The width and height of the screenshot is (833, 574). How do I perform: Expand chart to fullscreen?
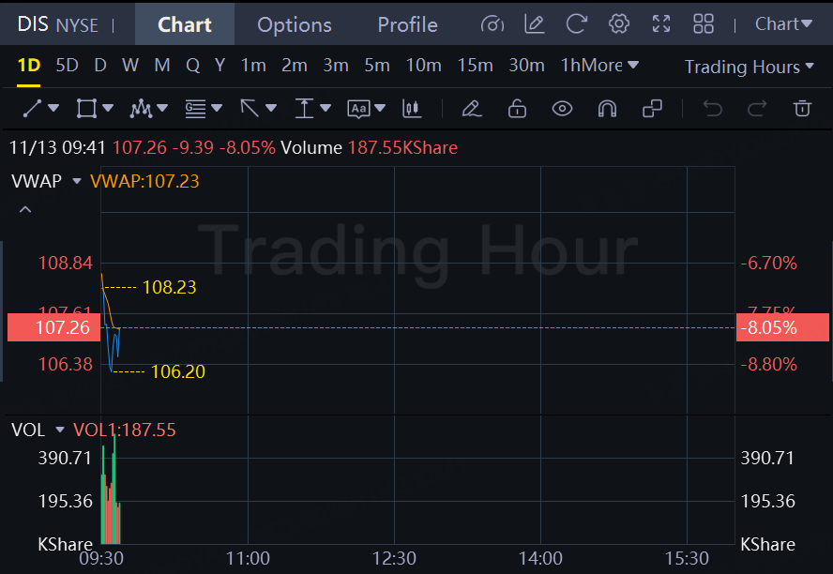pos(661,23)
